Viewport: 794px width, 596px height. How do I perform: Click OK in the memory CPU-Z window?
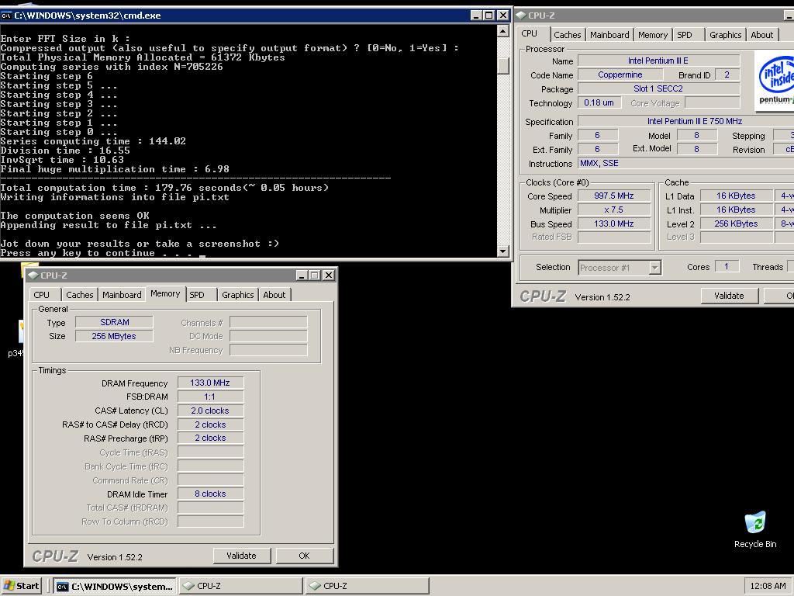pos(304,556)
